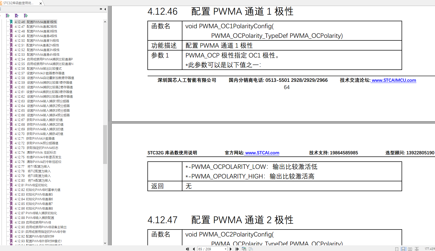This screenshot has width=435, height=251.
Task: Go to bookmark 4.12.74 清除PWMA 挂起标志
Action: [x=35, y=153]
